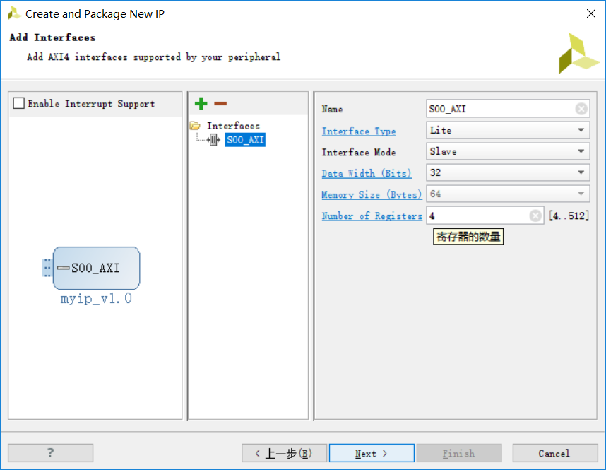This screenshot has width=606, height=470.
Task: Click the green plus add interface icon
Action: (x=201, y=104)
